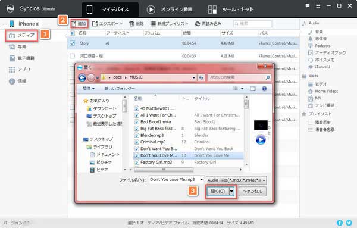Toggle the preview pane icon
Screen dimensions: 357x228
[253, 89]
